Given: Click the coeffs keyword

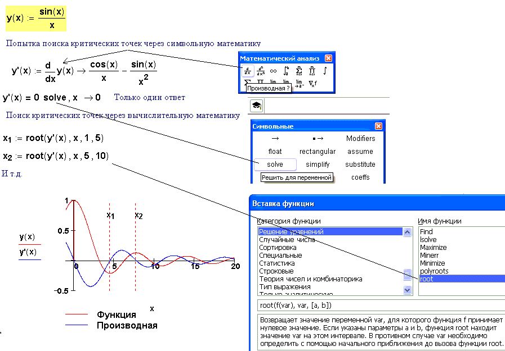Looking at the screenshot, I should 360,177.
